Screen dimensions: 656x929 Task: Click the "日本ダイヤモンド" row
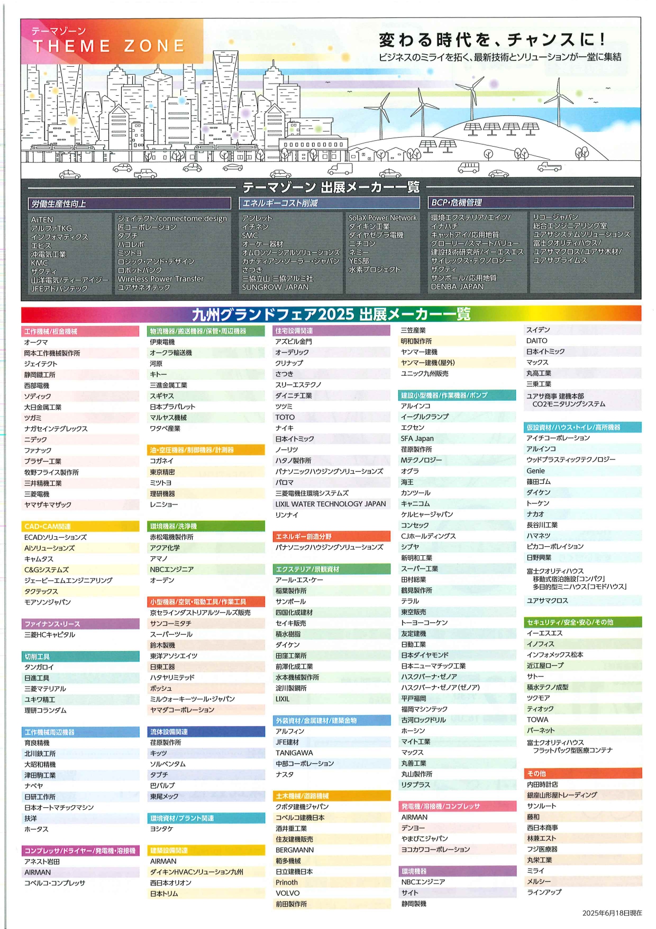pyautogui.click(x=457, y=655)
